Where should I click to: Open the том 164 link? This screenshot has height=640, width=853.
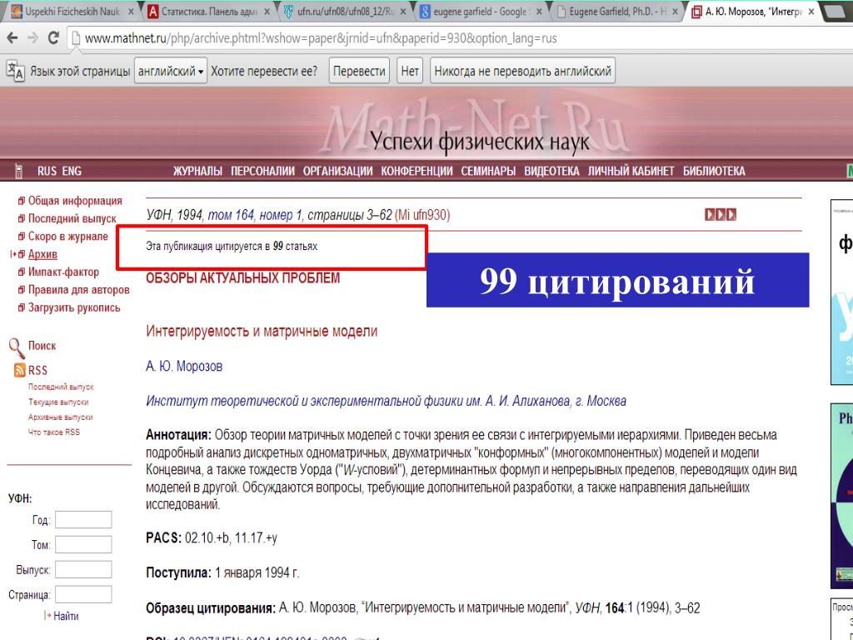(x=231, y=215)
